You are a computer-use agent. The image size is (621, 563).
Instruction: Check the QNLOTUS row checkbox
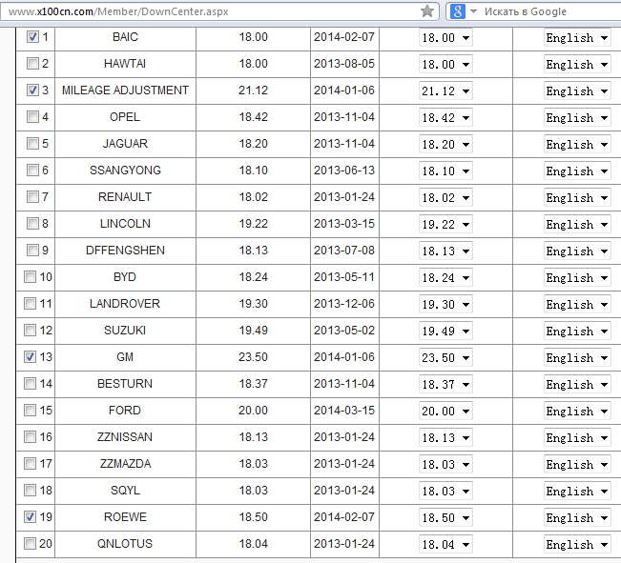point(30,544)
